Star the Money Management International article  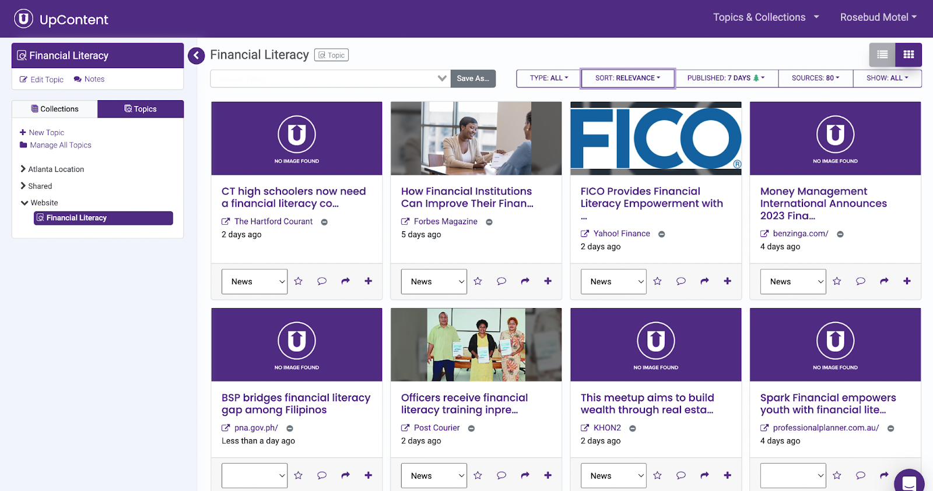pyautogui.click(x=837, y=281)
